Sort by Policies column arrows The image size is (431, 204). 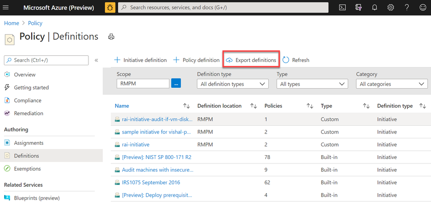310,106
